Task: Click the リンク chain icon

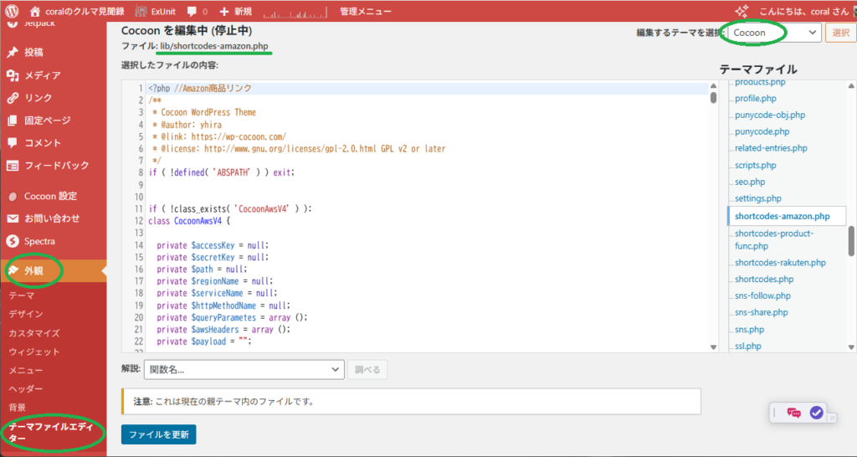Action: [x=13, y=98]
